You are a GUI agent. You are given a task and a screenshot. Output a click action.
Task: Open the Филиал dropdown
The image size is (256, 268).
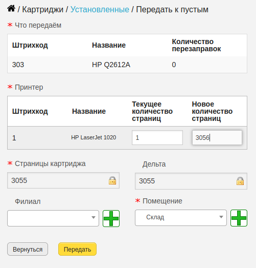pyautogui.click(x=53, y=218)
